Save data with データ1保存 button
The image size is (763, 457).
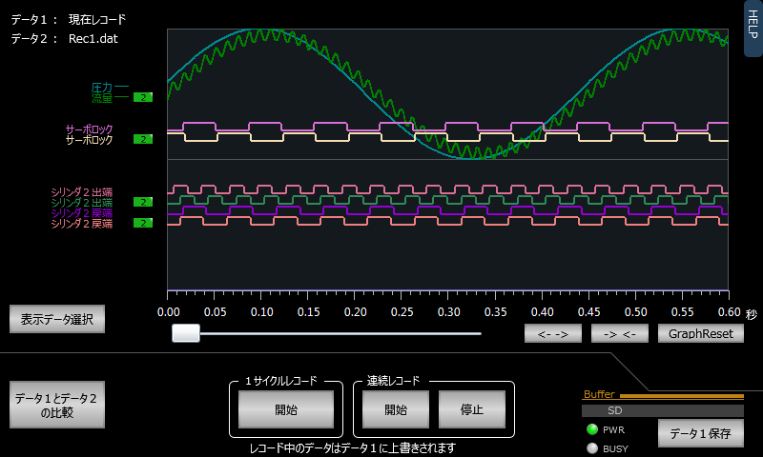(x=700, y=433)
